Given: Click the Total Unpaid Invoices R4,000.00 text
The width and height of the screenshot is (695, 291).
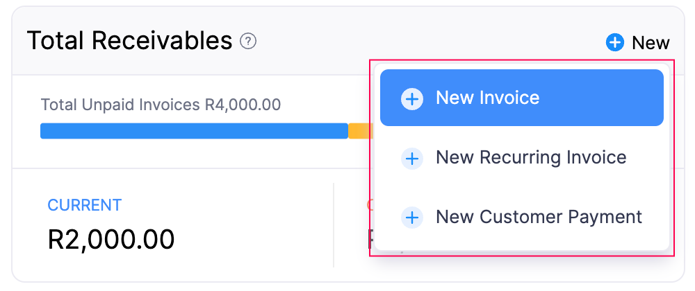Looking at the screenshot, I should click(x=161, y=105).
